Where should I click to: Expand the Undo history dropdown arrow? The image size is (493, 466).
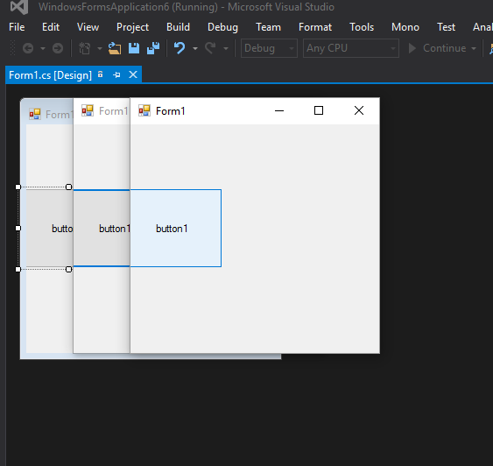[x=195, y=49]
